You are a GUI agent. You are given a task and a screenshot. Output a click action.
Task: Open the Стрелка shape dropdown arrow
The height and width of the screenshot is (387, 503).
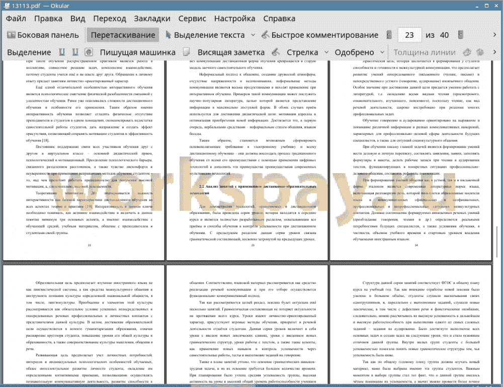click(x=326, y=52)
